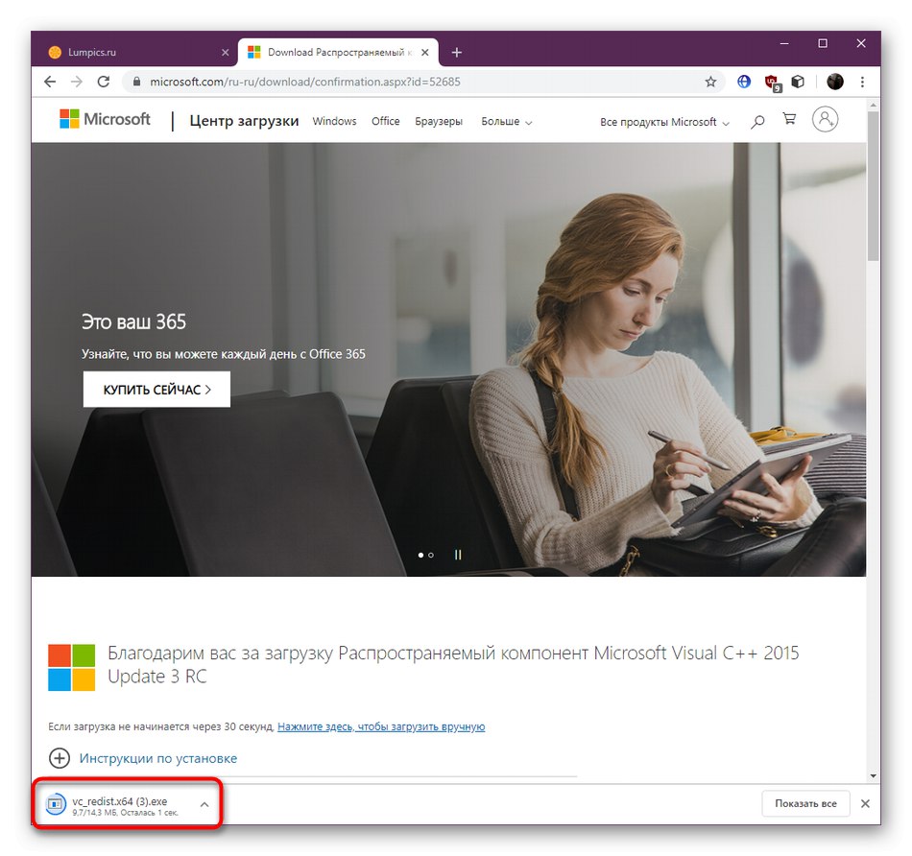Click the page scrollbar up arrow
This screenshot has width=912, height=856.
coord(873,105)
